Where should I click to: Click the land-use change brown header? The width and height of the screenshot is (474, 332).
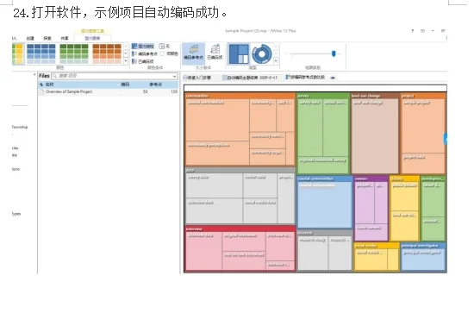[375, 96]
